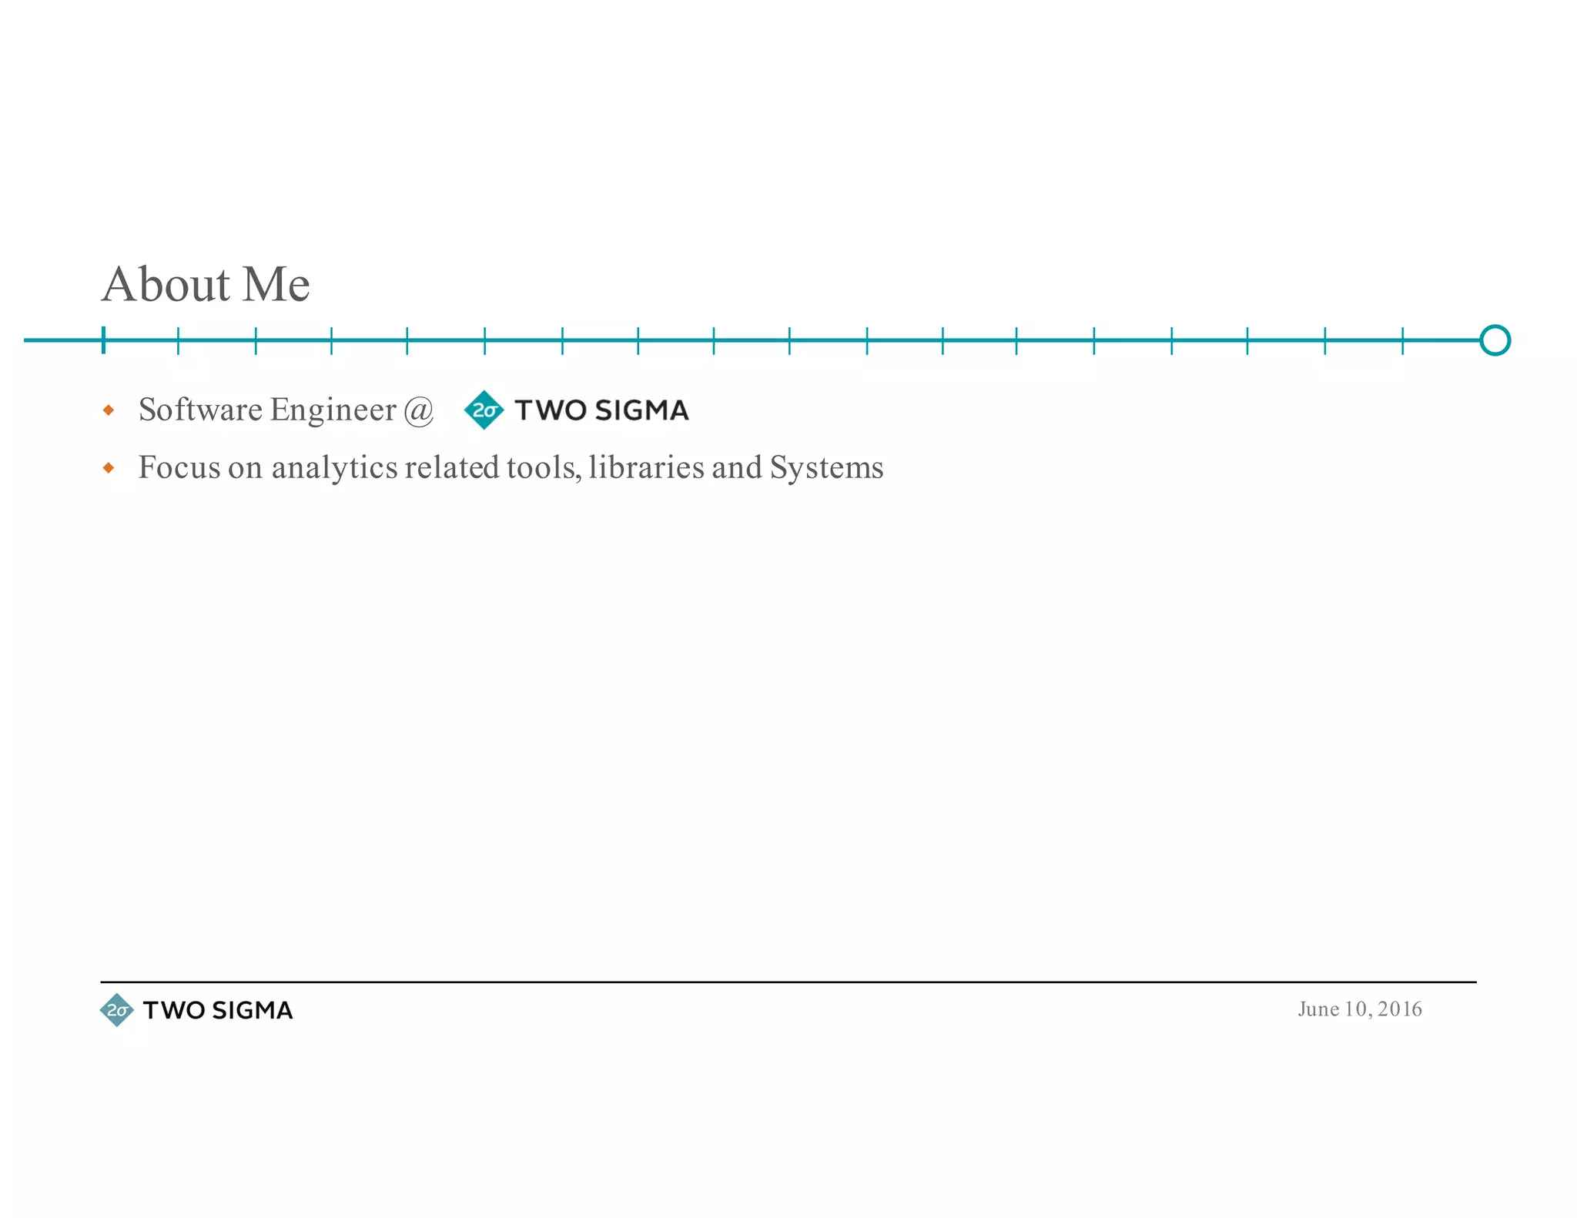The height and width of the screenshot is (1218, 1577).
Task: Select the About Me slide title
Action: pyautogui.click(x=206, y=284)
